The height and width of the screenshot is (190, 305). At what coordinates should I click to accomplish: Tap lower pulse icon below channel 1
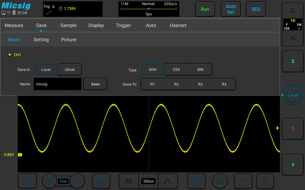pyautogui.click(x=292, y=38)
